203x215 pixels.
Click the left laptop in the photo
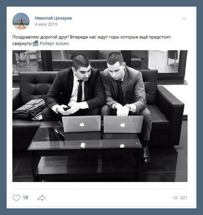81,124
